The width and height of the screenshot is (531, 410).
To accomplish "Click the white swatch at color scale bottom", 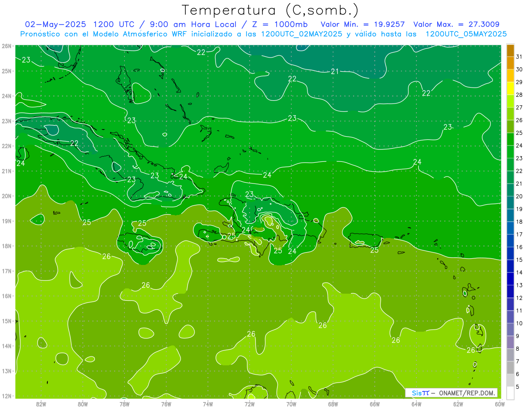I will tap(510, 393).
